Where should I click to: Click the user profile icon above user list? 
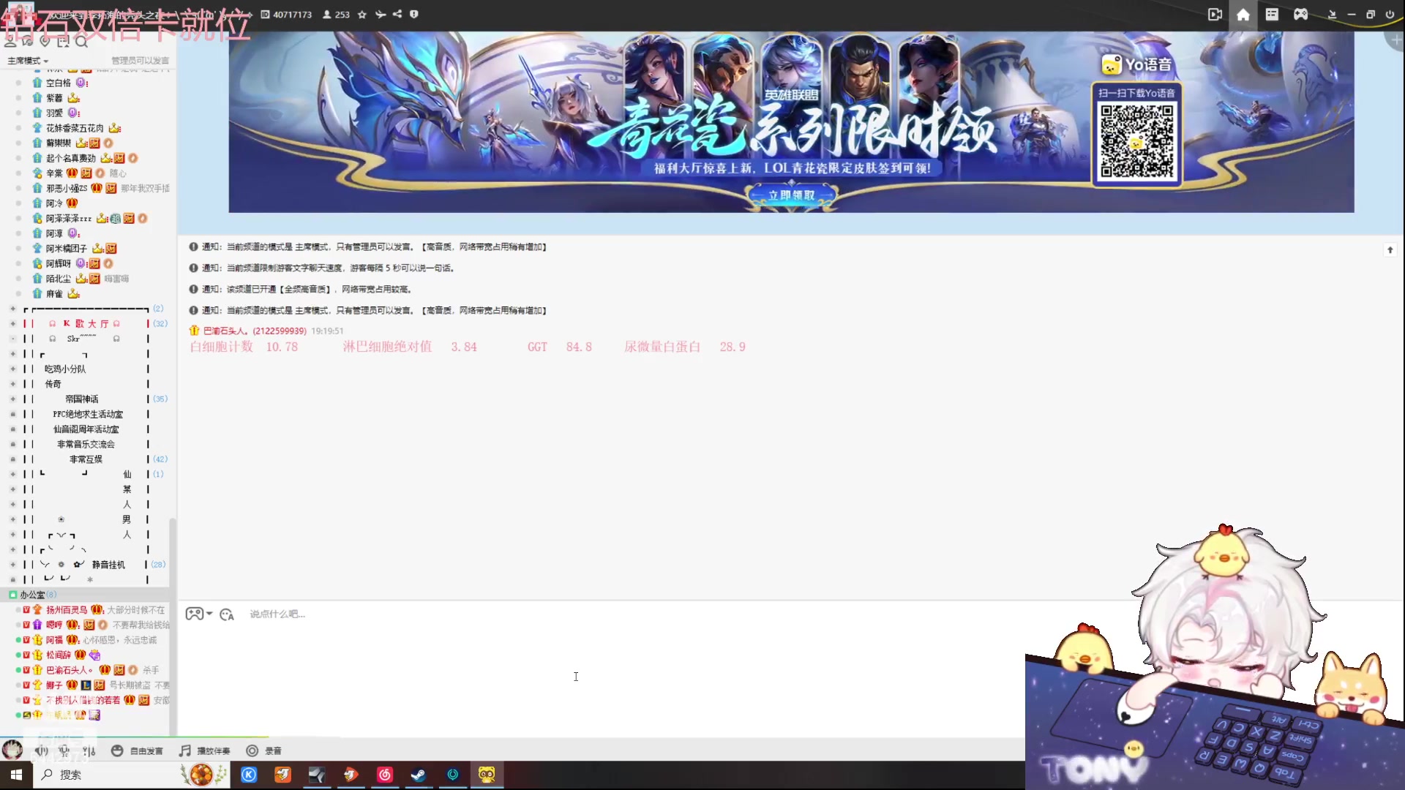tap(10, 42)
